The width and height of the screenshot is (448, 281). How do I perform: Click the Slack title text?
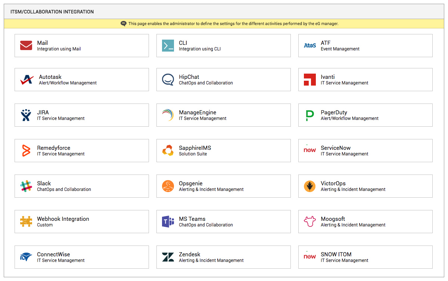(x=44, y=183)
